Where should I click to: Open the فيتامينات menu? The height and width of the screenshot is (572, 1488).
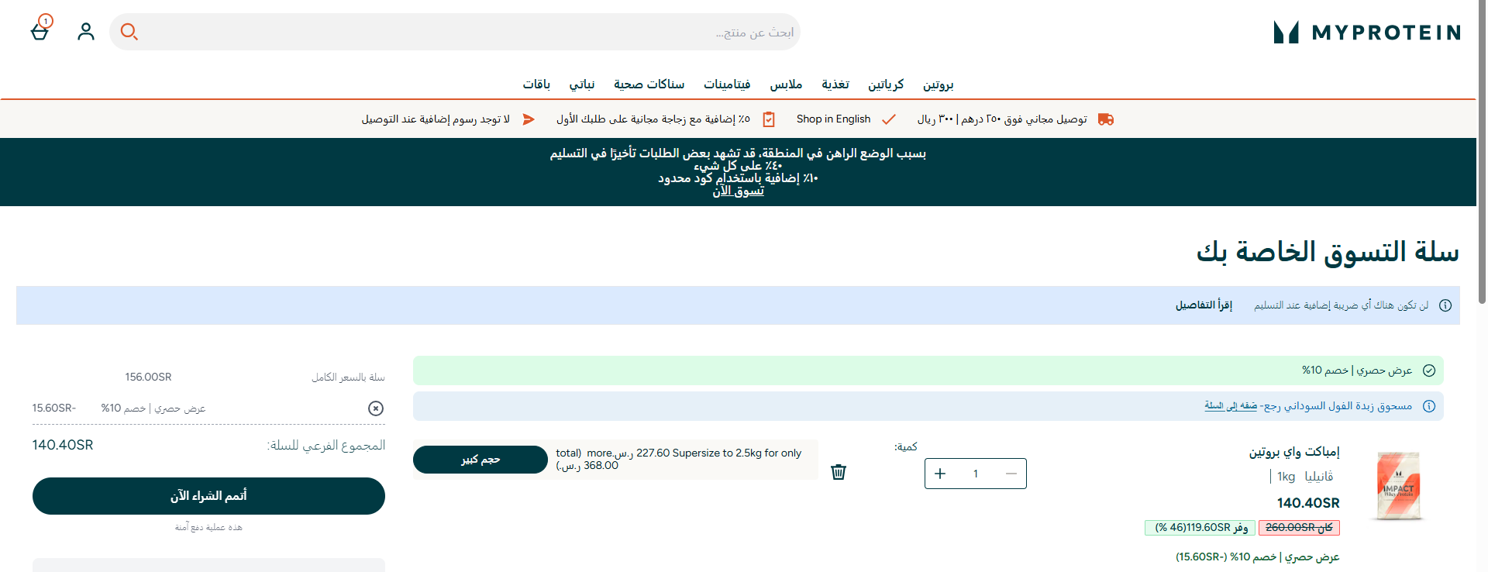727,84
